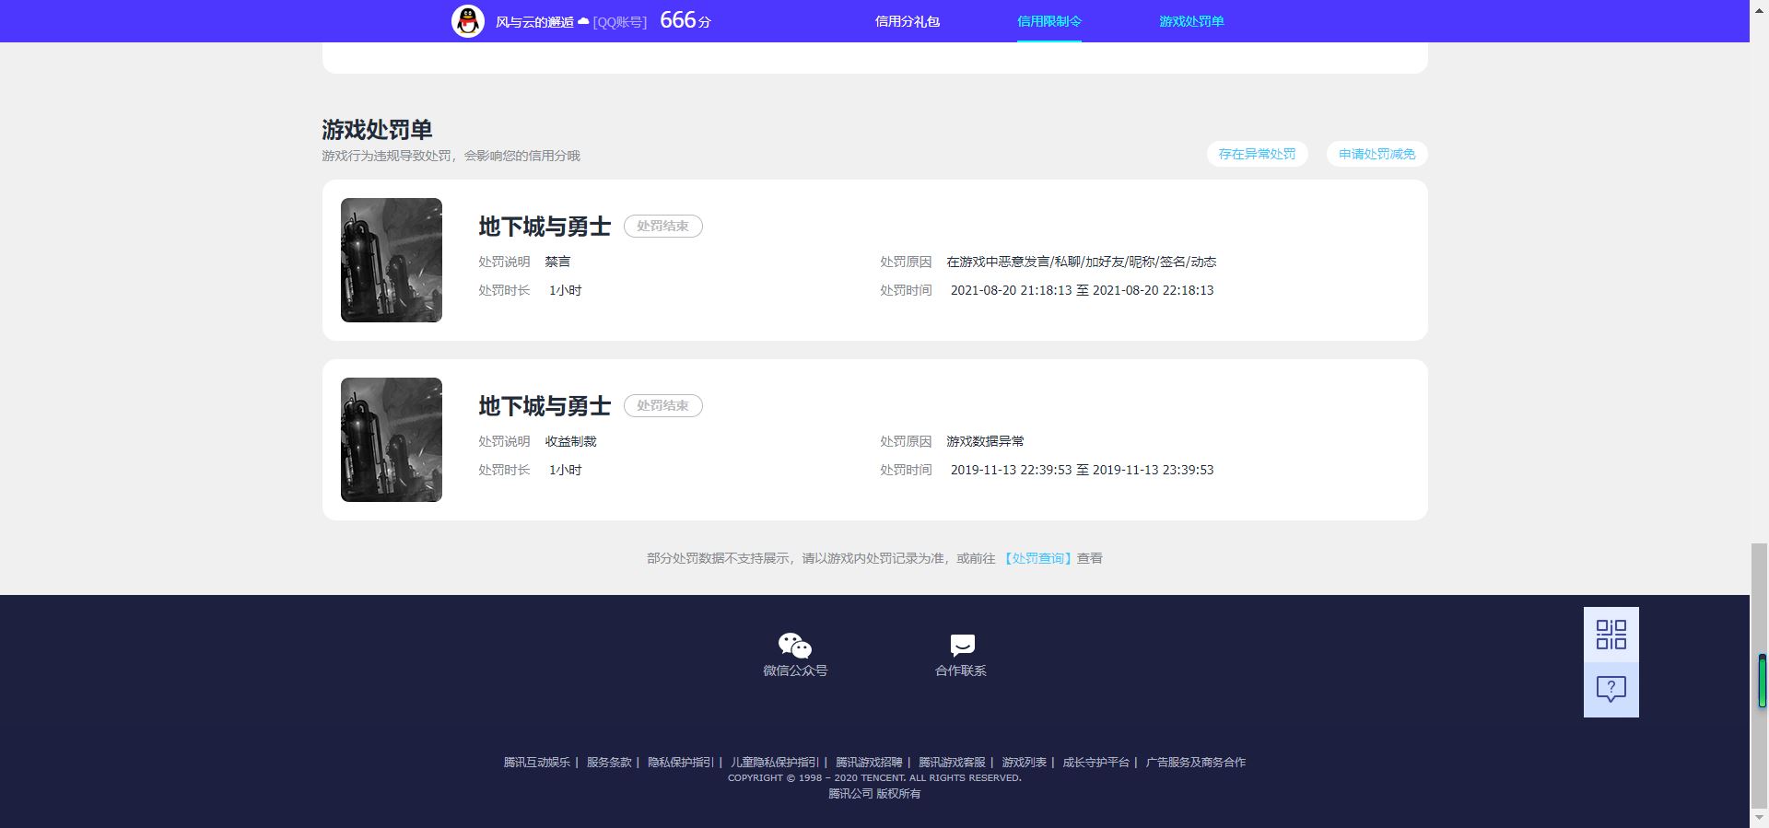The height and width of the screenshot is (828, 1769).
Task: Open the 腾讯游戏客服 footer link
Action: point(952,763)
